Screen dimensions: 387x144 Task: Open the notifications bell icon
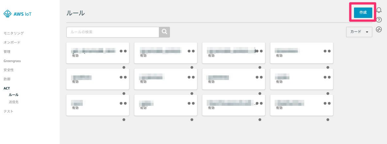click(379, 10)
